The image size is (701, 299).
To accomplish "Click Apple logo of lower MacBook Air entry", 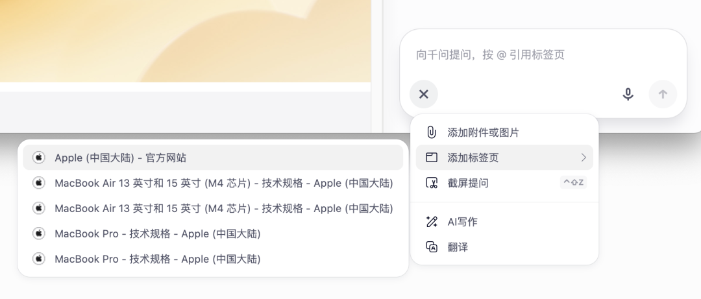I will pos(39,208).
